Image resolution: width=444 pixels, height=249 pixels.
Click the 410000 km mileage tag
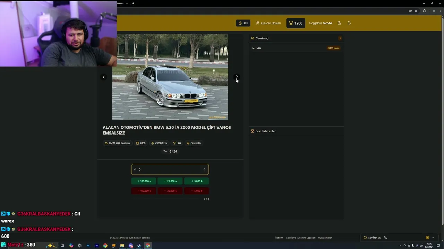click(159, 143)
